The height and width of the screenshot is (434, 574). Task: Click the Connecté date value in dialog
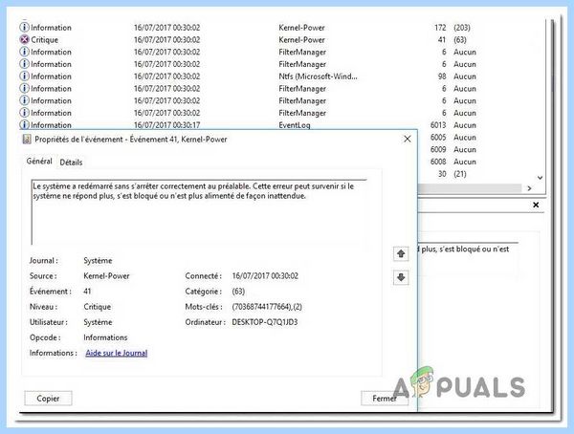tap(265, 276)
